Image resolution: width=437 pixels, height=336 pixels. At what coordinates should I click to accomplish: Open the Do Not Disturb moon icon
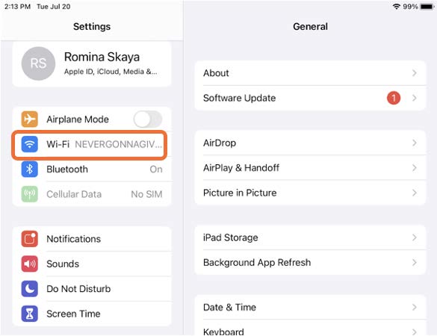pyautogui.click(x=30, y=289)
